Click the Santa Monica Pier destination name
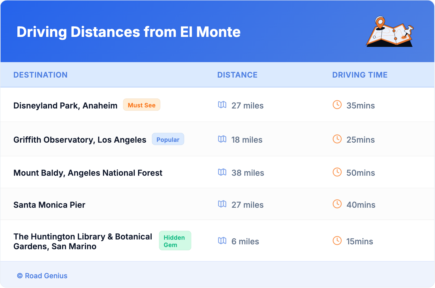The width and height of the screenshot is (435, 288). coord(49,205)
